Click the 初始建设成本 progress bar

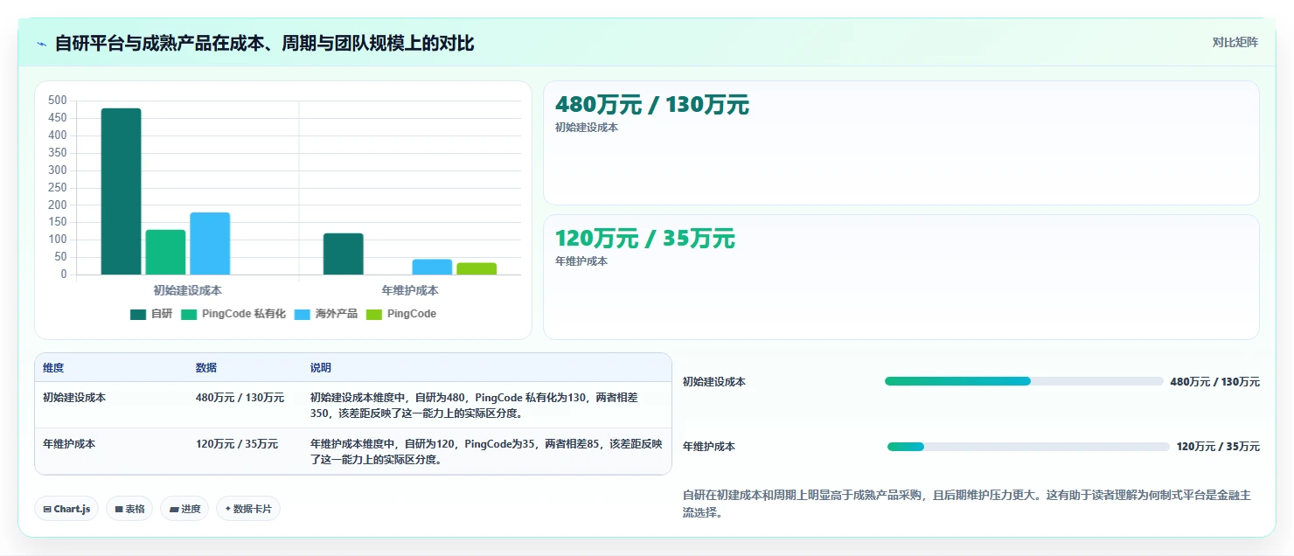1024,381
